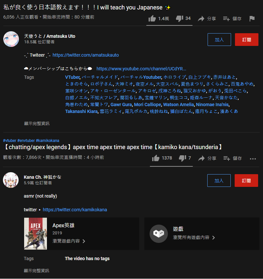Screen dimensions: 263x279
Task: Share the first video via arrow icon
Action: click(x=201, y=19)
